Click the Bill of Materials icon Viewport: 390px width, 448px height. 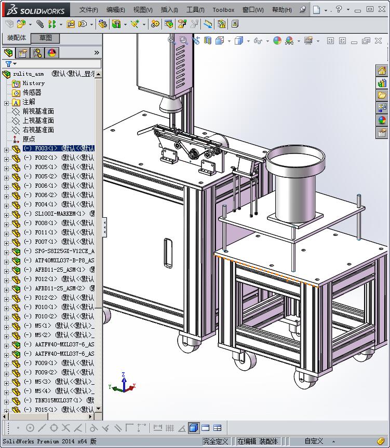tap(169, 24)
